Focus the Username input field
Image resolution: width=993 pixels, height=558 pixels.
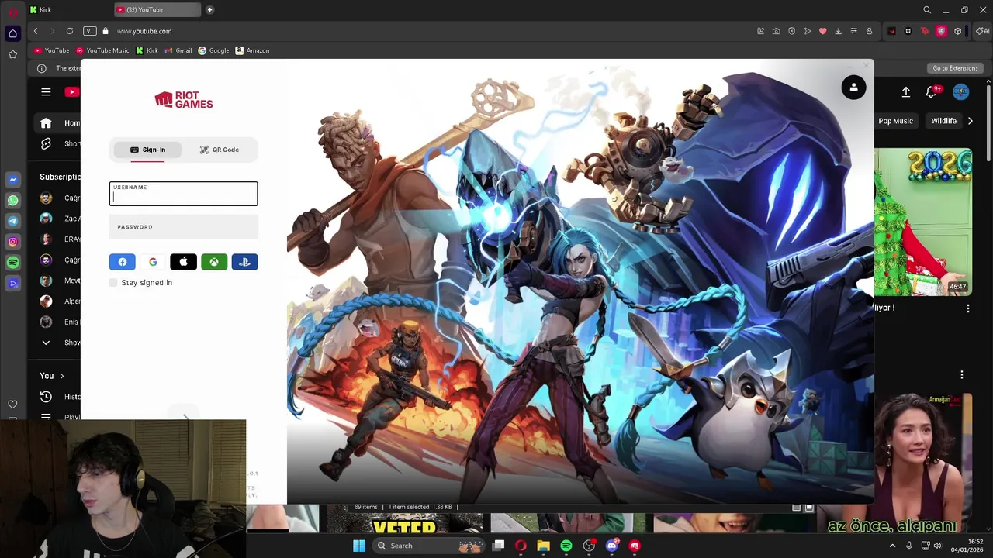pos(183,194)
